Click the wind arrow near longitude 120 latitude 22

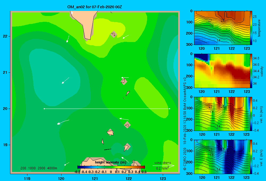coord(68,39)
